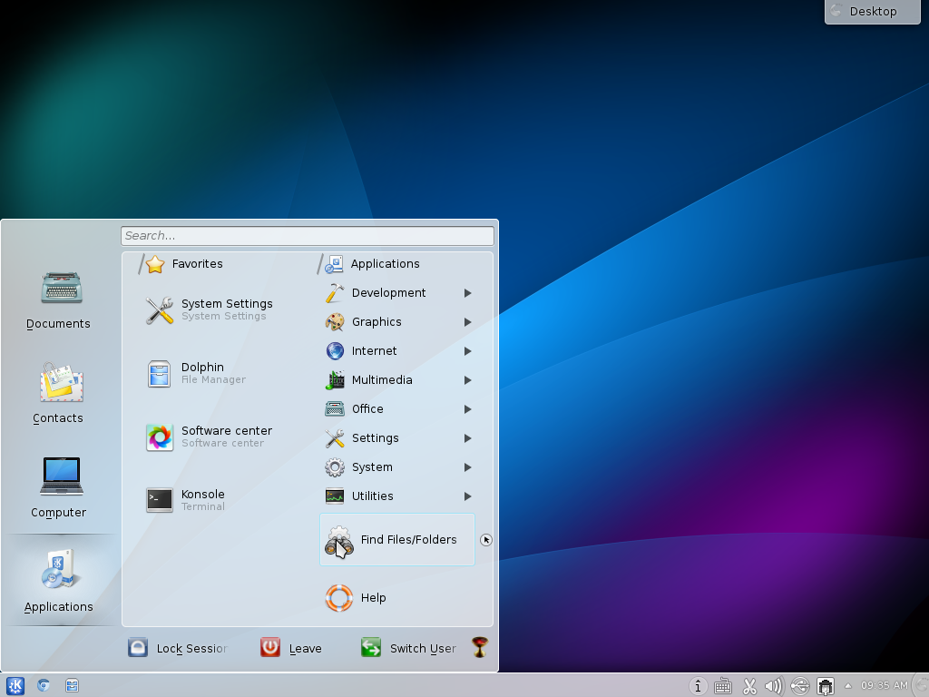
Task: Launch the Software center
Action: 218,437
